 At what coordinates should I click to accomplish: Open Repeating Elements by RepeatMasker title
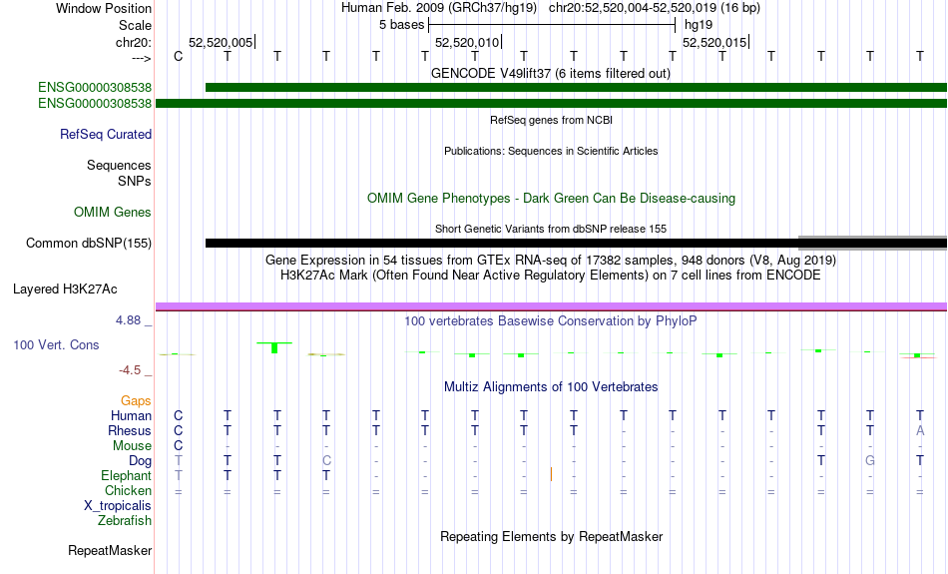coord(551,536)
